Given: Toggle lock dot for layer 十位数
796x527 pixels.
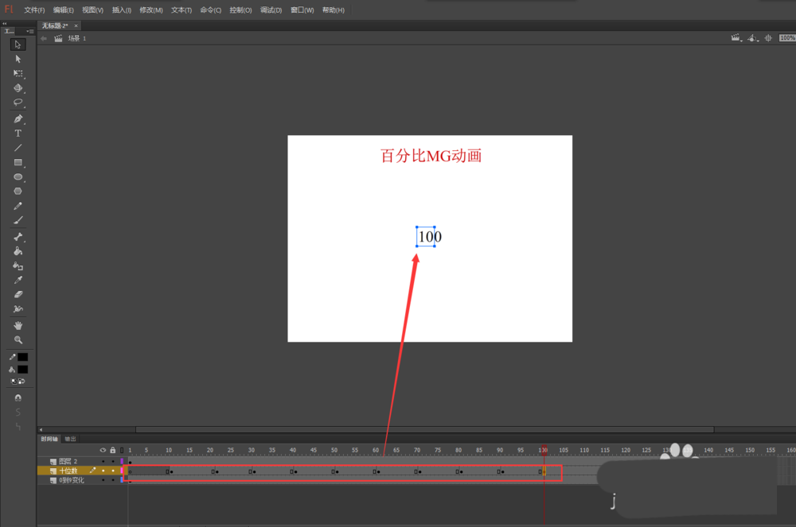Looking at the screenshot, I should (113, 471).
